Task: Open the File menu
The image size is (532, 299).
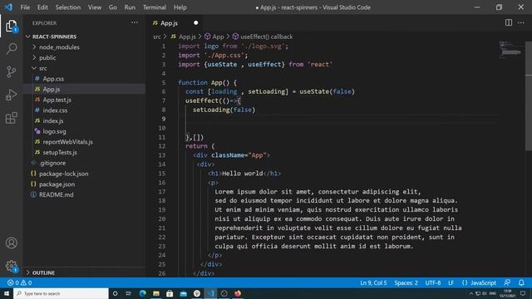Action: [25, 7]
